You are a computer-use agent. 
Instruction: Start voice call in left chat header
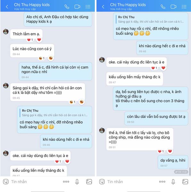(67, 7)
